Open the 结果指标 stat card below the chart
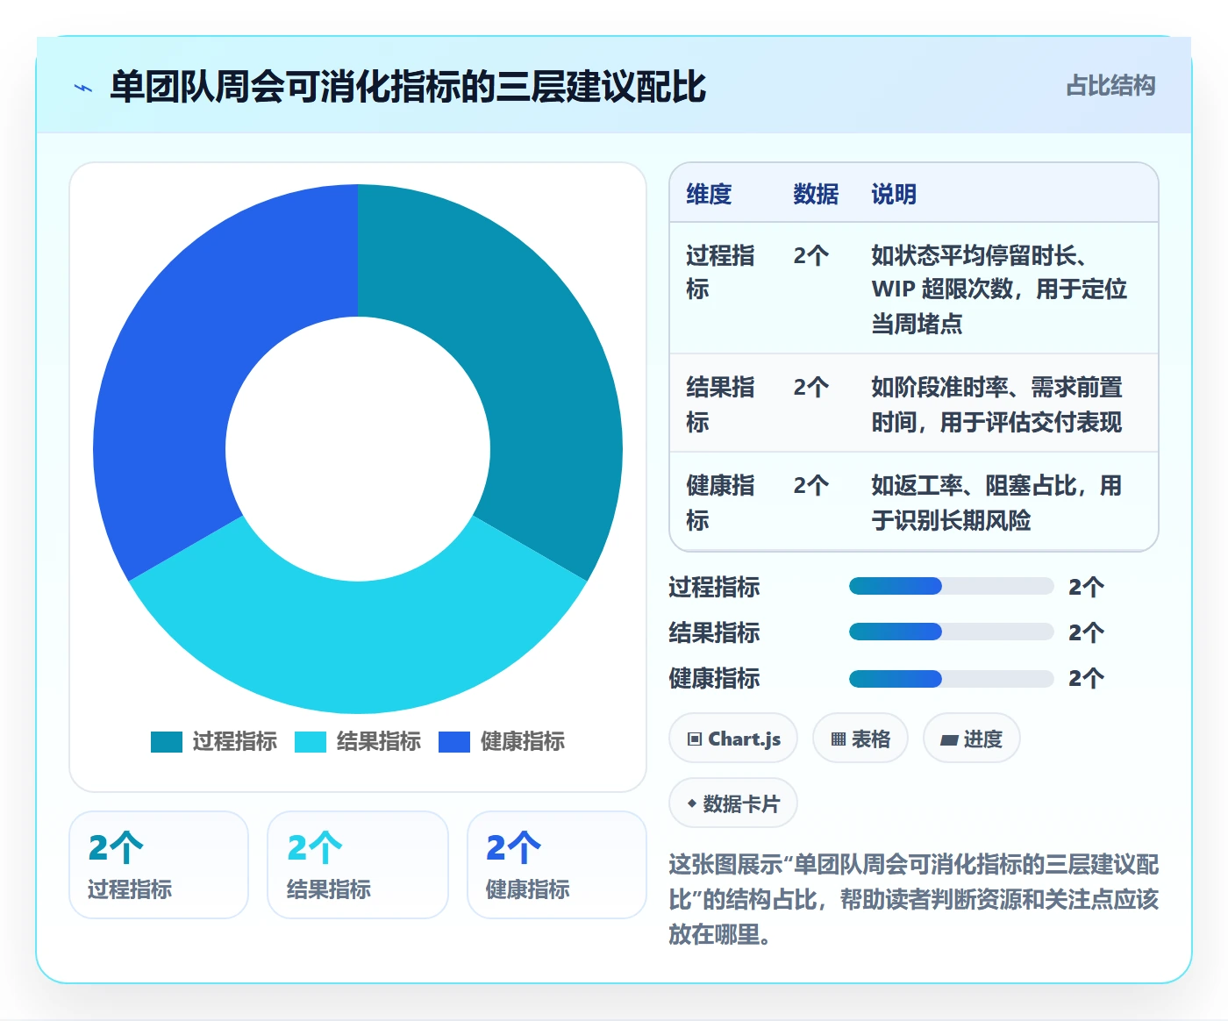This screenshot has width=1228, height=1021. (x=358, y=865)
